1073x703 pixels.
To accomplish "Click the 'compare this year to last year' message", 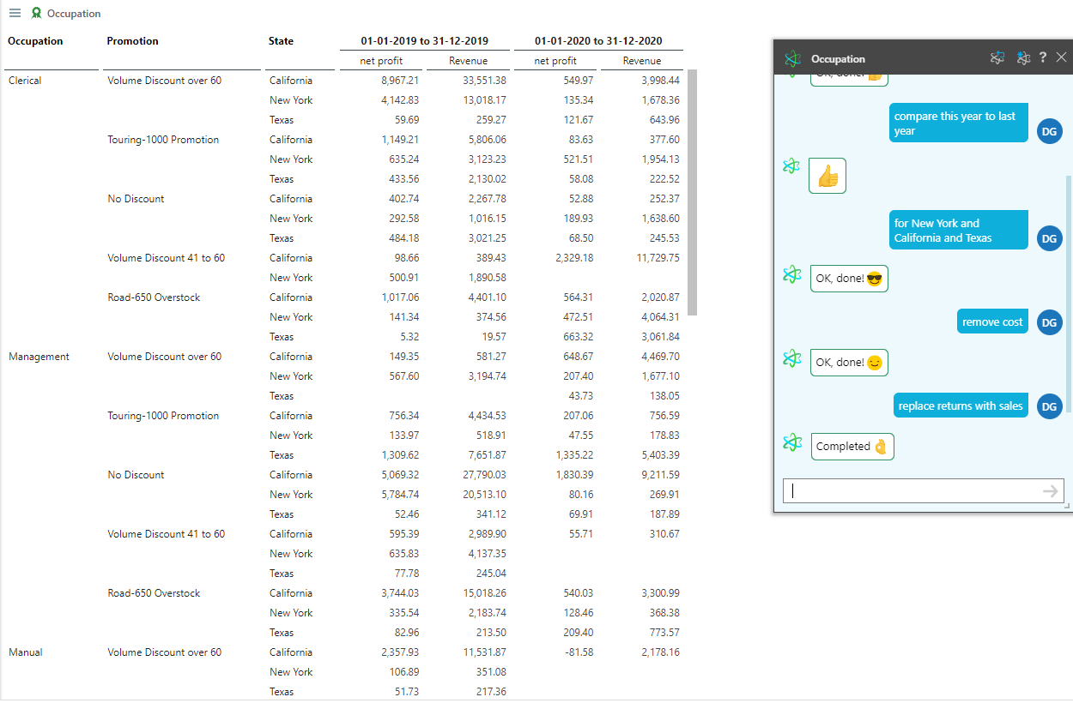I will (x=958, y=123).
